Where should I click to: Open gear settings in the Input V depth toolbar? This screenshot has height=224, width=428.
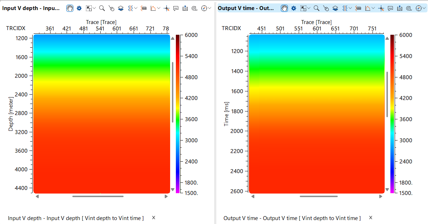tap(79, 8)
